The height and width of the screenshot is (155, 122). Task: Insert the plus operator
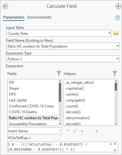(82, 131)
